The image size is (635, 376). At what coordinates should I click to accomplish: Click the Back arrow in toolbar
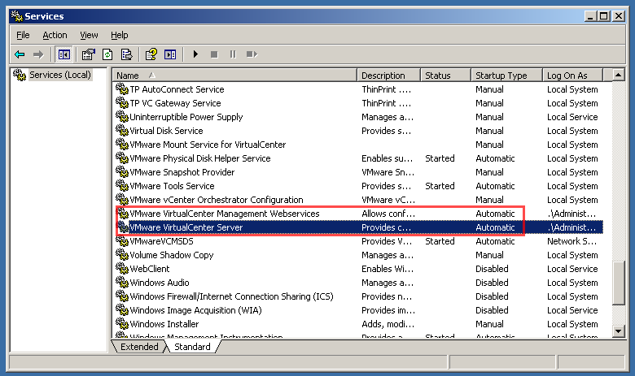coord(20,54)
